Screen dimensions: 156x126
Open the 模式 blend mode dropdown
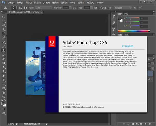43,8
